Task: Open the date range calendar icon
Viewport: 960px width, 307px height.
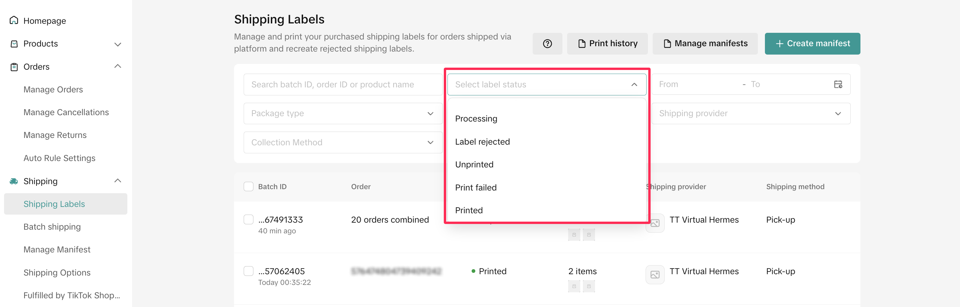Action: click(838, 84)
